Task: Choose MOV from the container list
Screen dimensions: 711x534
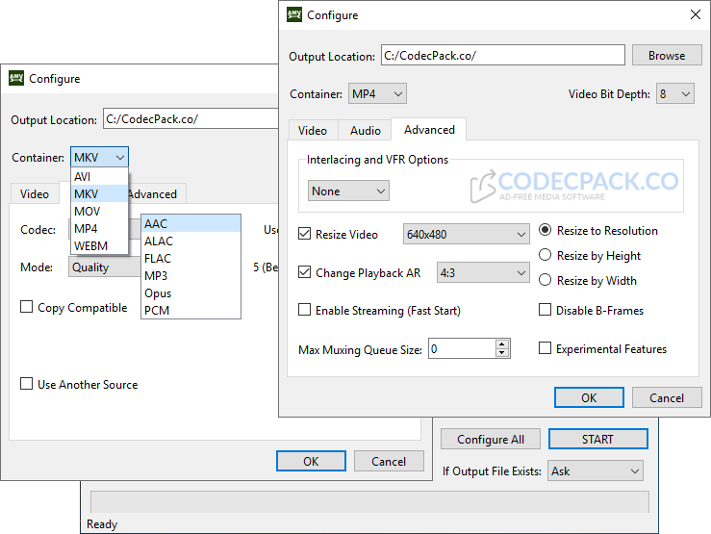Action: [99, 211]
